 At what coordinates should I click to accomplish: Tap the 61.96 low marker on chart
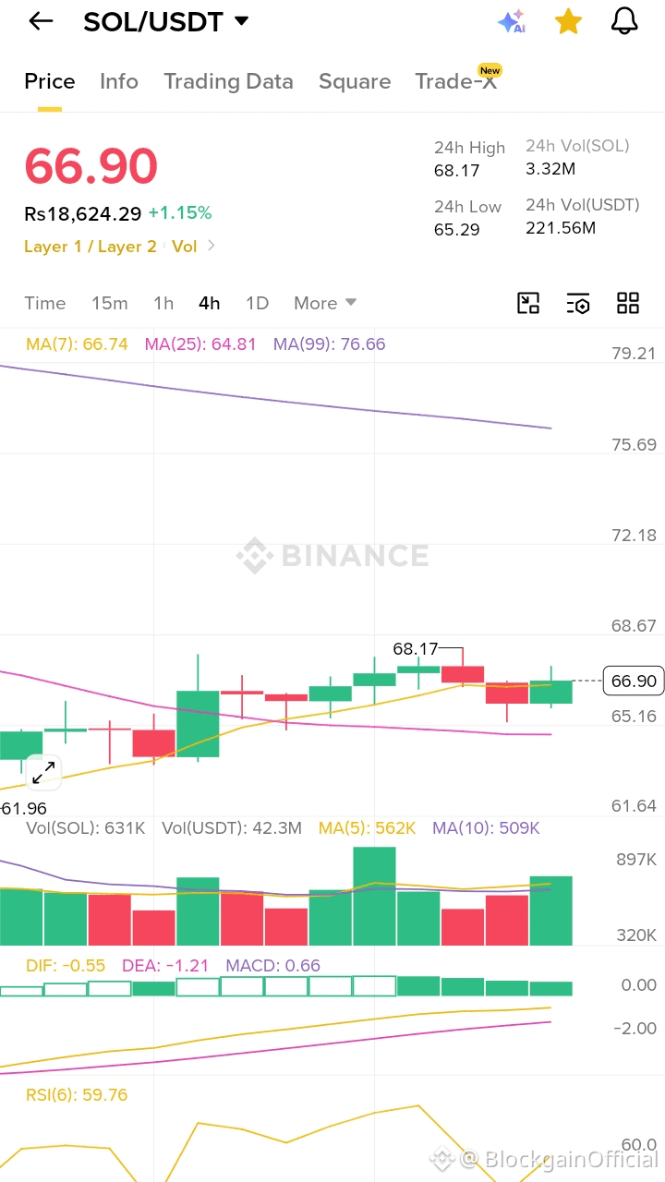(24, 809)
